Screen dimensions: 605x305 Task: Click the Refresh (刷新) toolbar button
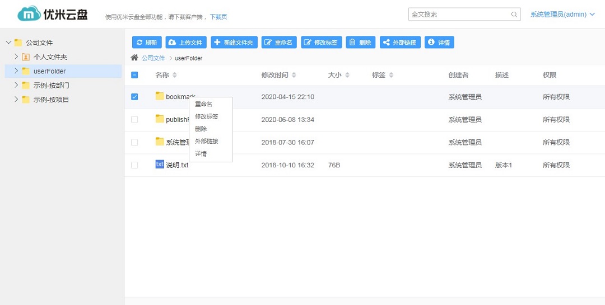coord(147,43)
